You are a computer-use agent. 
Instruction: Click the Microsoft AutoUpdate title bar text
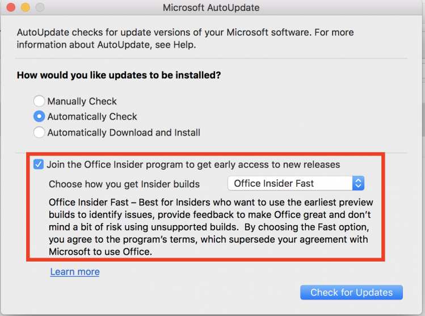(x=211, y=9)
